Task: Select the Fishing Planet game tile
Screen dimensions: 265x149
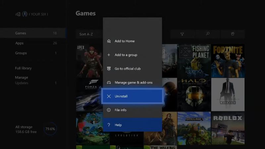Action: tap(194, 61)
